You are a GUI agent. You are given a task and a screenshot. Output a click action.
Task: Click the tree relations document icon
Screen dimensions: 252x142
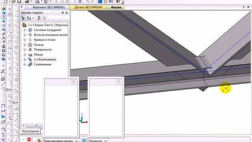click(x=39, y=18)
